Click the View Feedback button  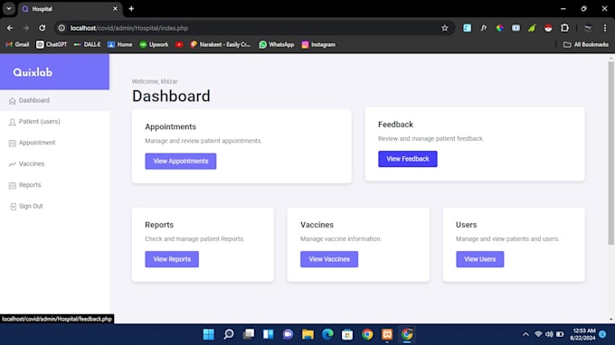tap(408, 159)
